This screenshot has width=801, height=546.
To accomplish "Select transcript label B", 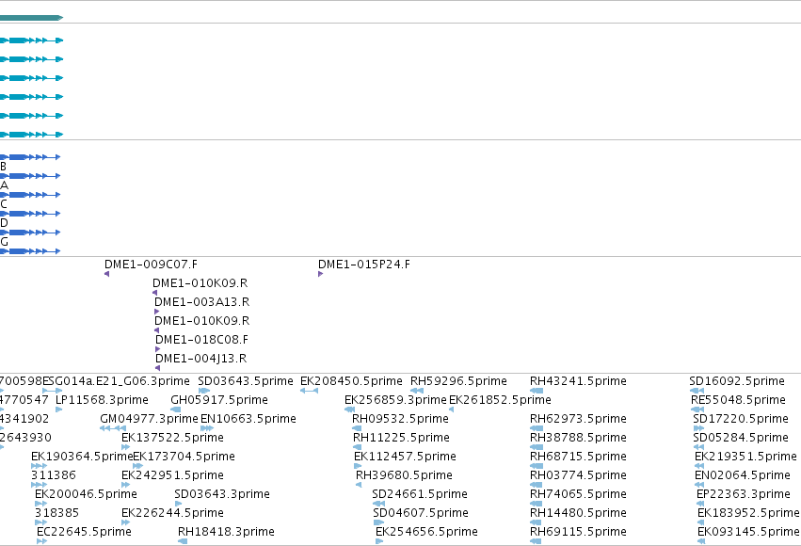I will pos(3,167).
